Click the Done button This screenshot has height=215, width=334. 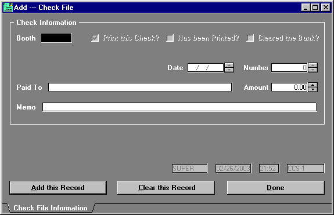coord(276,188)
